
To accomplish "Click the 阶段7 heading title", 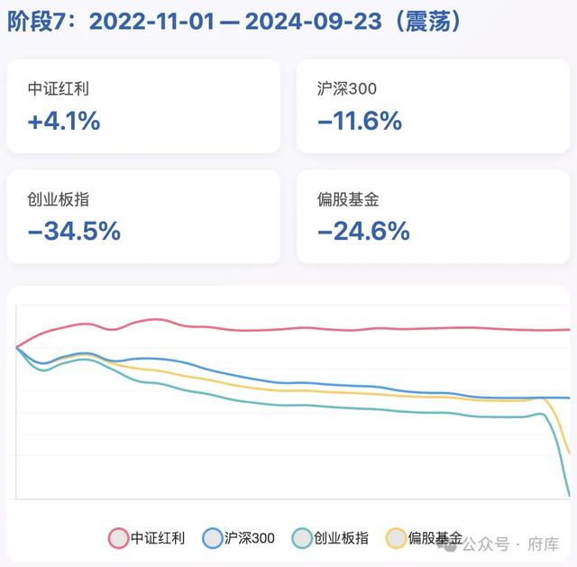I will tap(234, 22).
